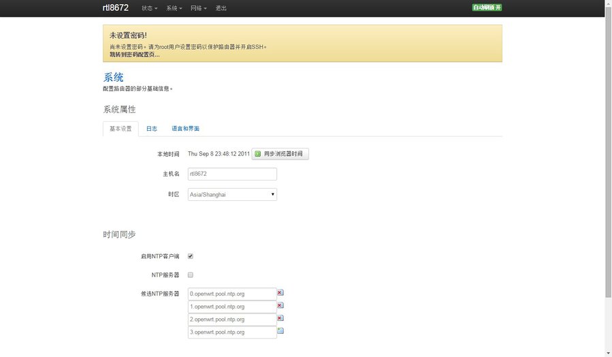
Task: Remove the 2.openwrt.pool.ntp.org server entry
Action: pos(280,318)
